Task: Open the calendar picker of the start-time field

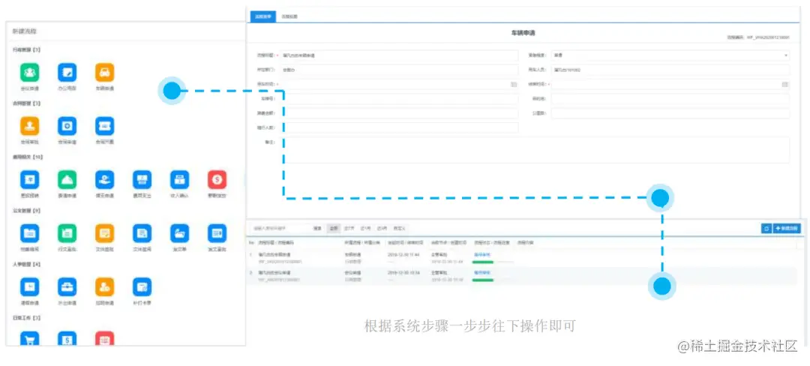Action: coord(514,84)
